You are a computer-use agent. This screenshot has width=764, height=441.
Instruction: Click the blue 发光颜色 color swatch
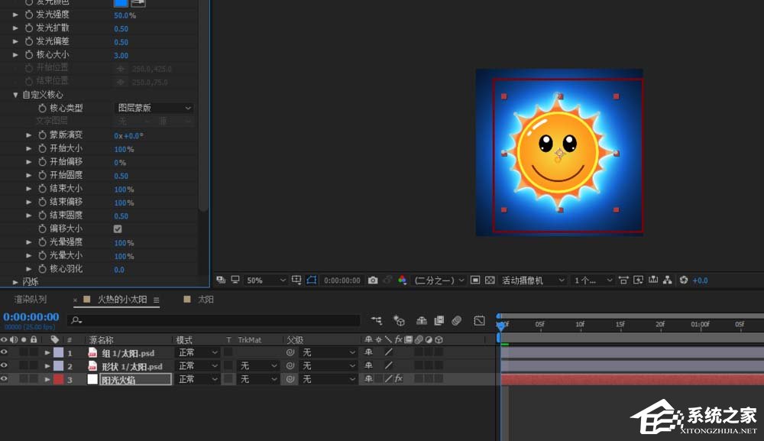120,3
